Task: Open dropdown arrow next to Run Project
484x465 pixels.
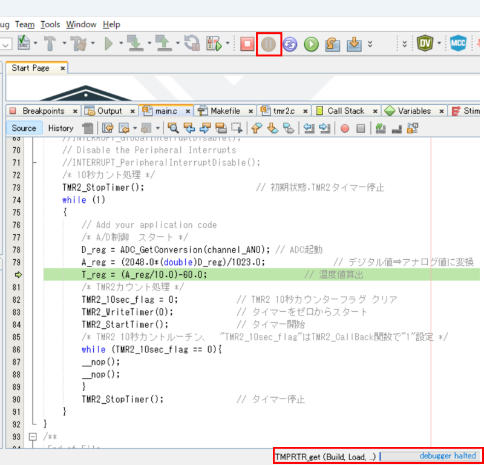Action: click(x=121, y=44)
